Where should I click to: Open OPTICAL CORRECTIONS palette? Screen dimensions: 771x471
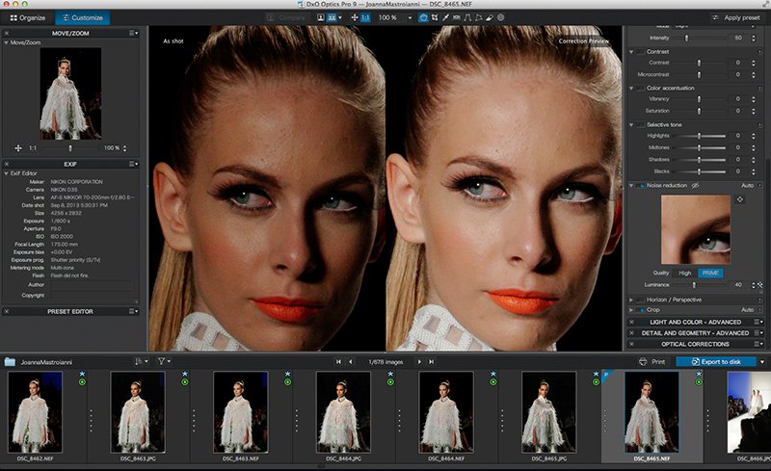click(x=695, y=344)
